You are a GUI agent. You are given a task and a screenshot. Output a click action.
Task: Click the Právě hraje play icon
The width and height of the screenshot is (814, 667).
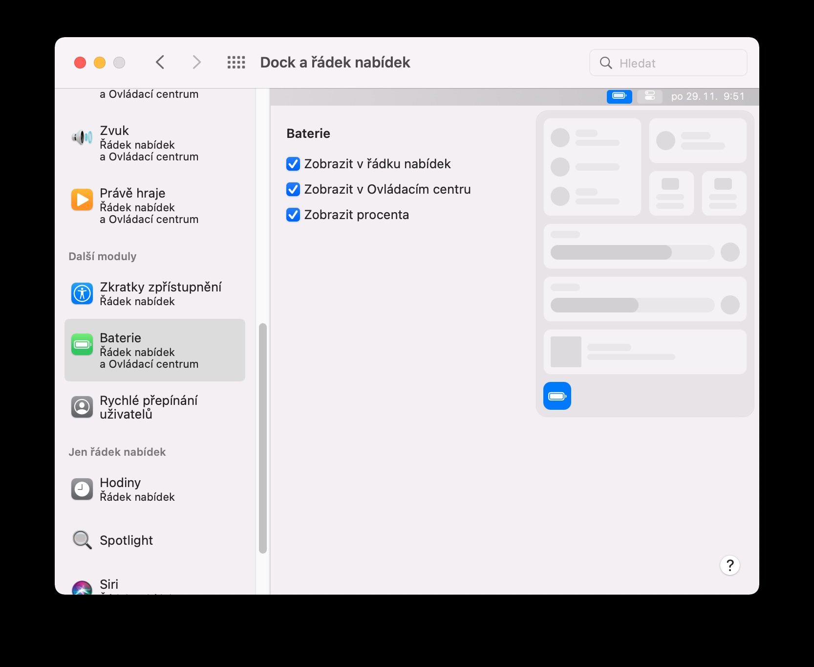coord(82,200)
